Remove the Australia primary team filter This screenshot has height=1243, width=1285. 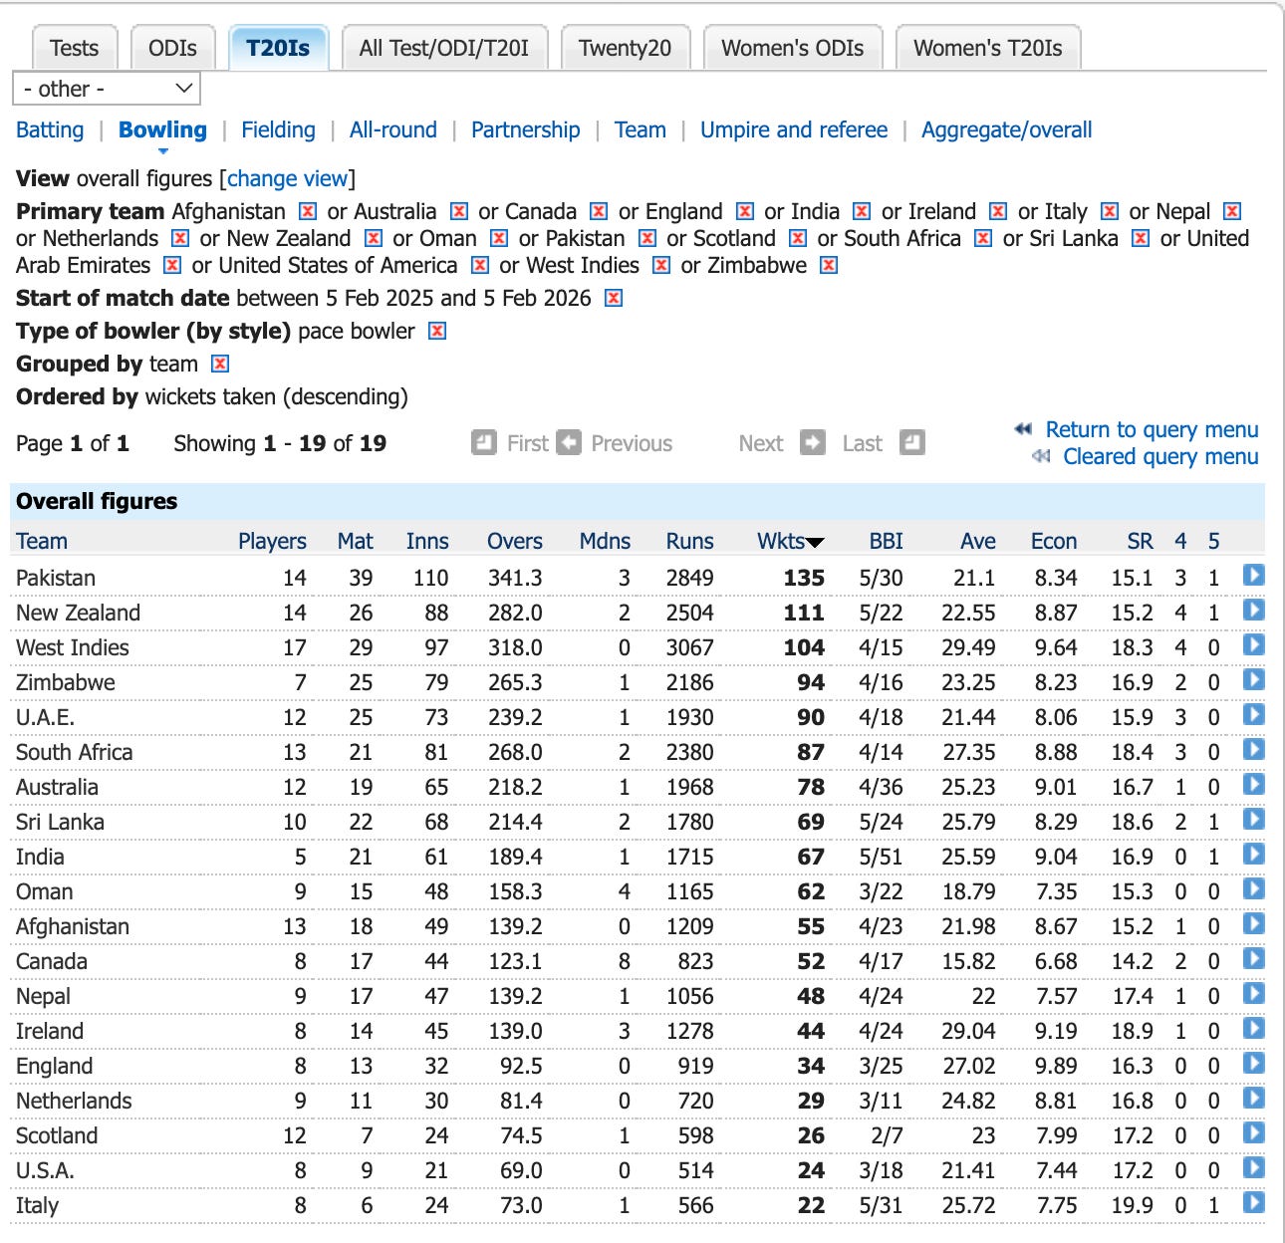[x=459, y=211]
